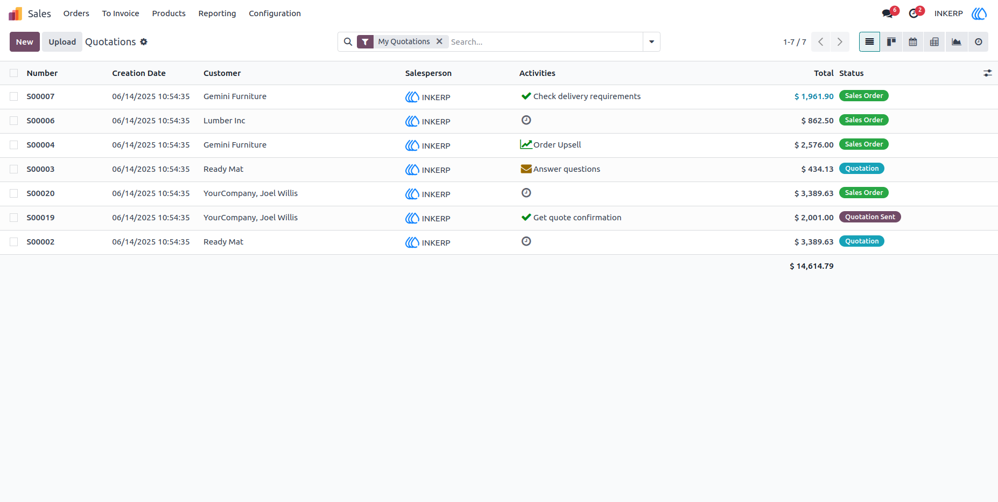Tick checkbox for order S00019

pyautogui.click(x=14, y=218)
